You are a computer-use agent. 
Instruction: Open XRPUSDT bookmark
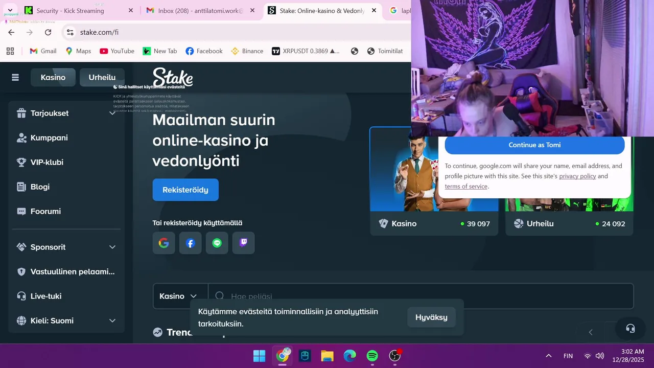point(306,51)
